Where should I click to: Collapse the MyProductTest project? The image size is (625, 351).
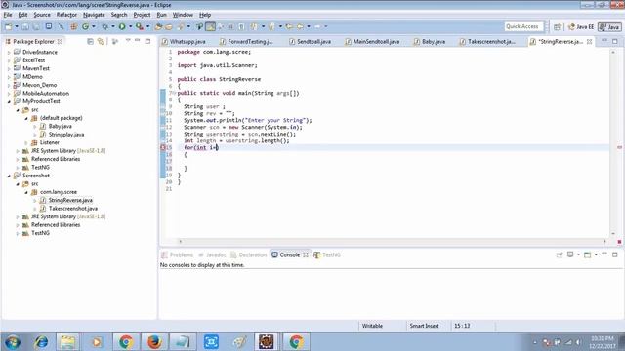pos(9,101)
